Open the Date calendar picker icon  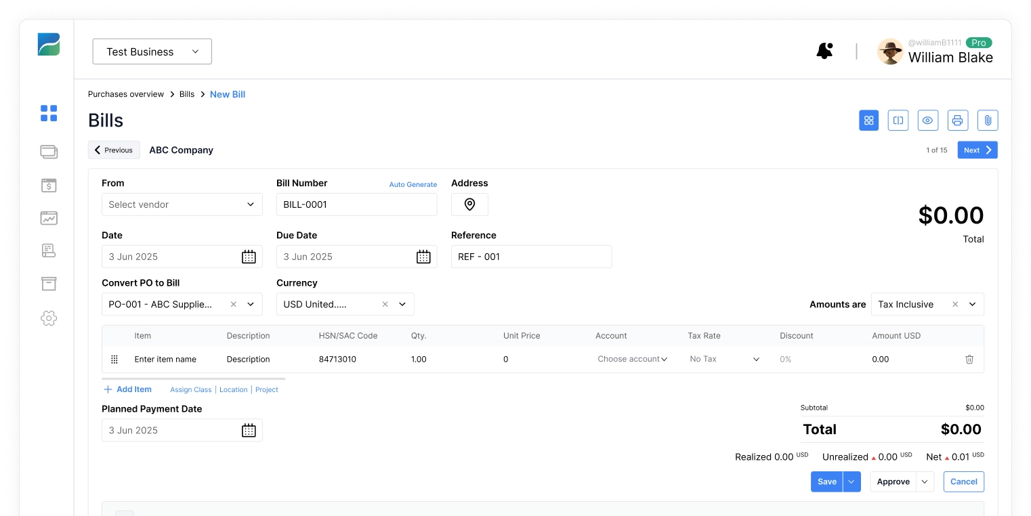[249, 257]
